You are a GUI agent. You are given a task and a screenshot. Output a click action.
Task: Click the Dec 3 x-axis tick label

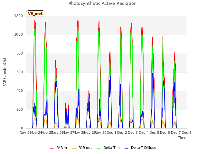[x=133, y=133]
